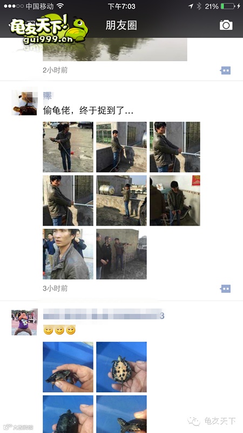Open the partial pond photo at the top

pos(115,49)
